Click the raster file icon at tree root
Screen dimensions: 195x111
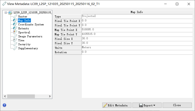[x=10, y=13]
